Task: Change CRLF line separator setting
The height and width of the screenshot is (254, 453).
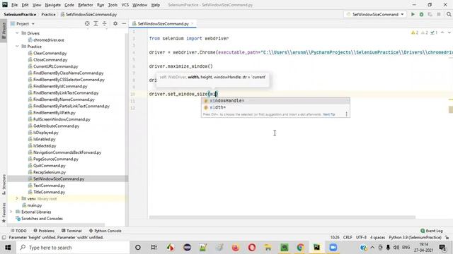Action: [x=348, y=237]
